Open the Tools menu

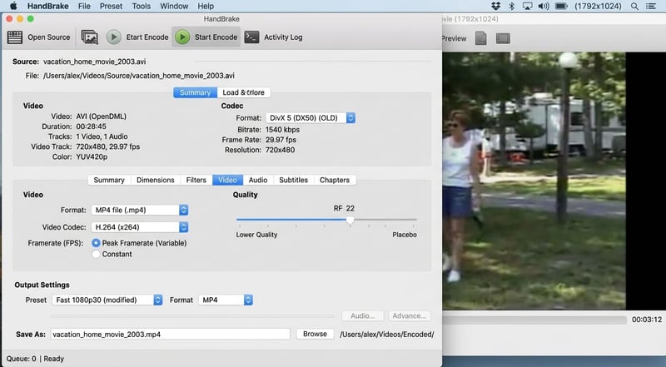point(142,6)
